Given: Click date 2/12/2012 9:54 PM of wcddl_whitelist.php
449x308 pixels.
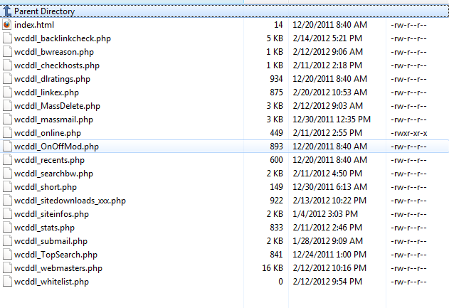Looking at the screenshot, I should click(327, 282).
